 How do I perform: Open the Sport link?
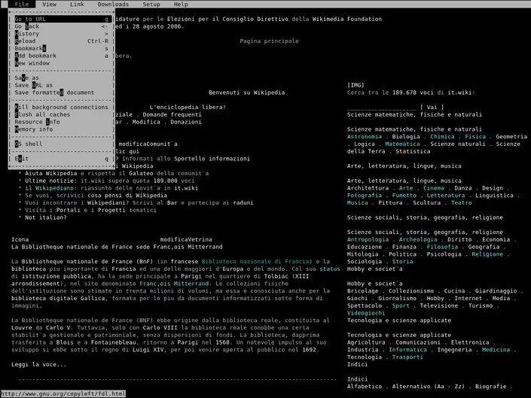point(401,305)
